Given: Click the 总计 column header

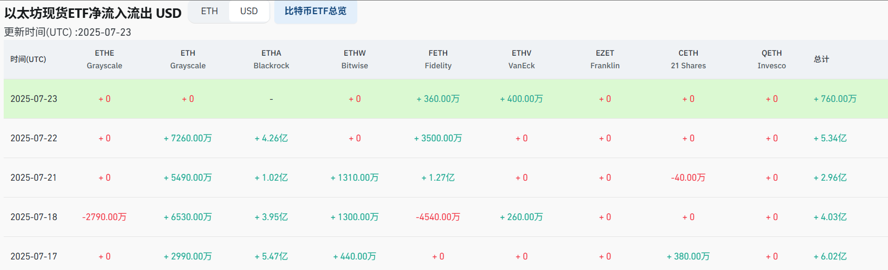Looking at the screenshot, I should pyautogui.click(x=821, y=59).
